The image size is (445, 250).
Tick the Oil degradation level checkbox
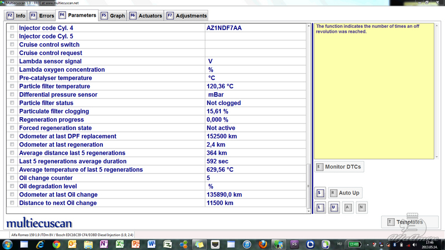click(12, 186)
